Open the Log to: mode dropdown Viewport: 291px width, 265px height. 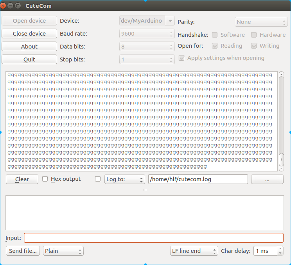click(x=125, y=179)
